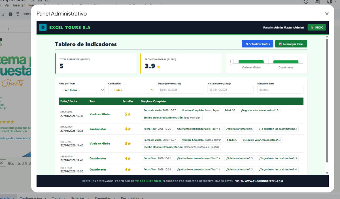Viewport: 340px width, 199px height.
Task: Click the 4-star rating of RES-819035
Action: [x=128, y=170]
